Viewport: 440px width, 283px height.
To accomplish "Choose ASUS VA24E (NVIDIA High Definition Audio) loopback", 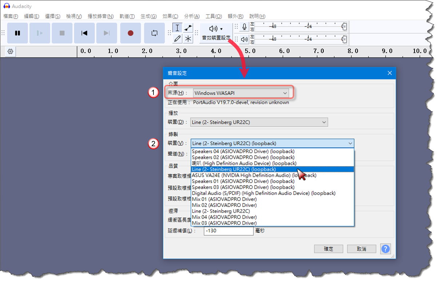I will (272, 175).
